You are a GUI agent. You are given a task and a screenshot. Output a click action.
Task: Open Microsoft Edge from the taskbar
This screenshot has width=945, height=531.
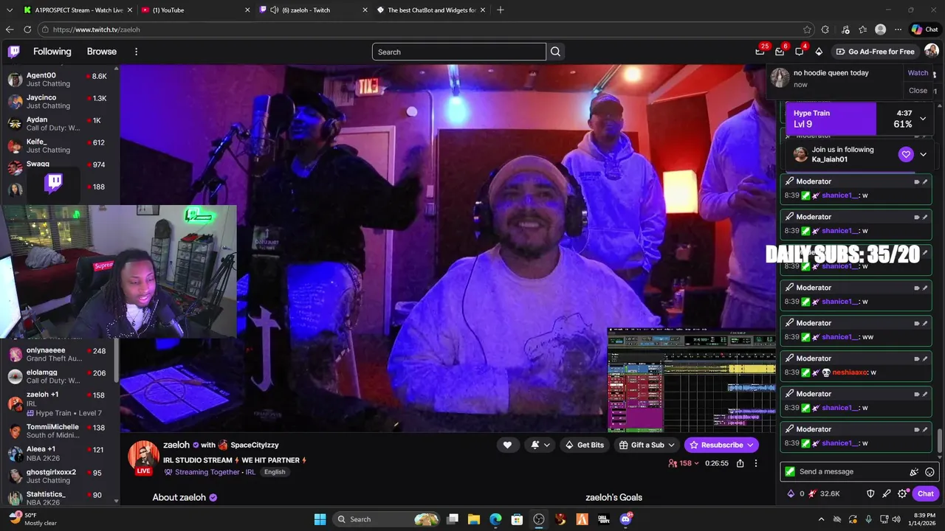tap(495, 519)
